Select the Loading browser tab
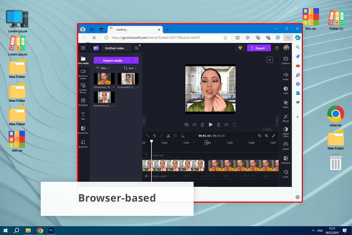Image resolution: width=352 pixels, height=235 pixels. click(x=135, y=29)
